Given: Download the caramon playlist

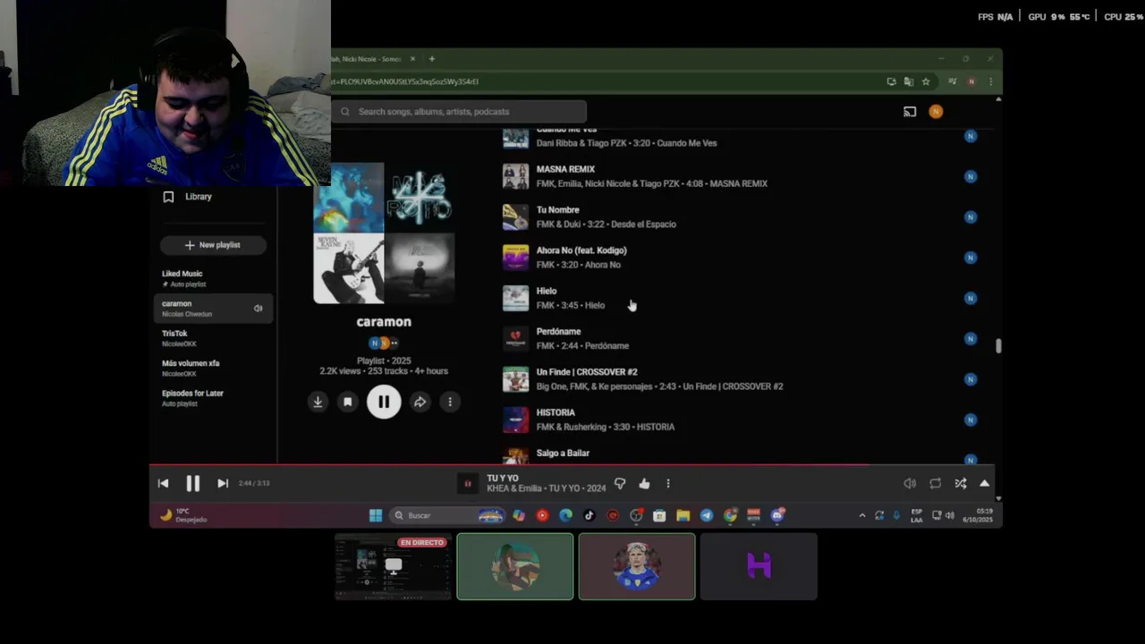Looking at the screenshot, I should [318, 402].
